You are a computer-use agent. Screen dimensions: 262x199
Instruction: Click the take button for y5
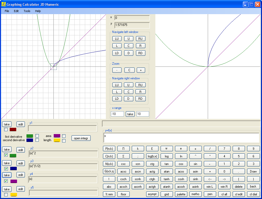pyautogui.click(x=7, y=189)
